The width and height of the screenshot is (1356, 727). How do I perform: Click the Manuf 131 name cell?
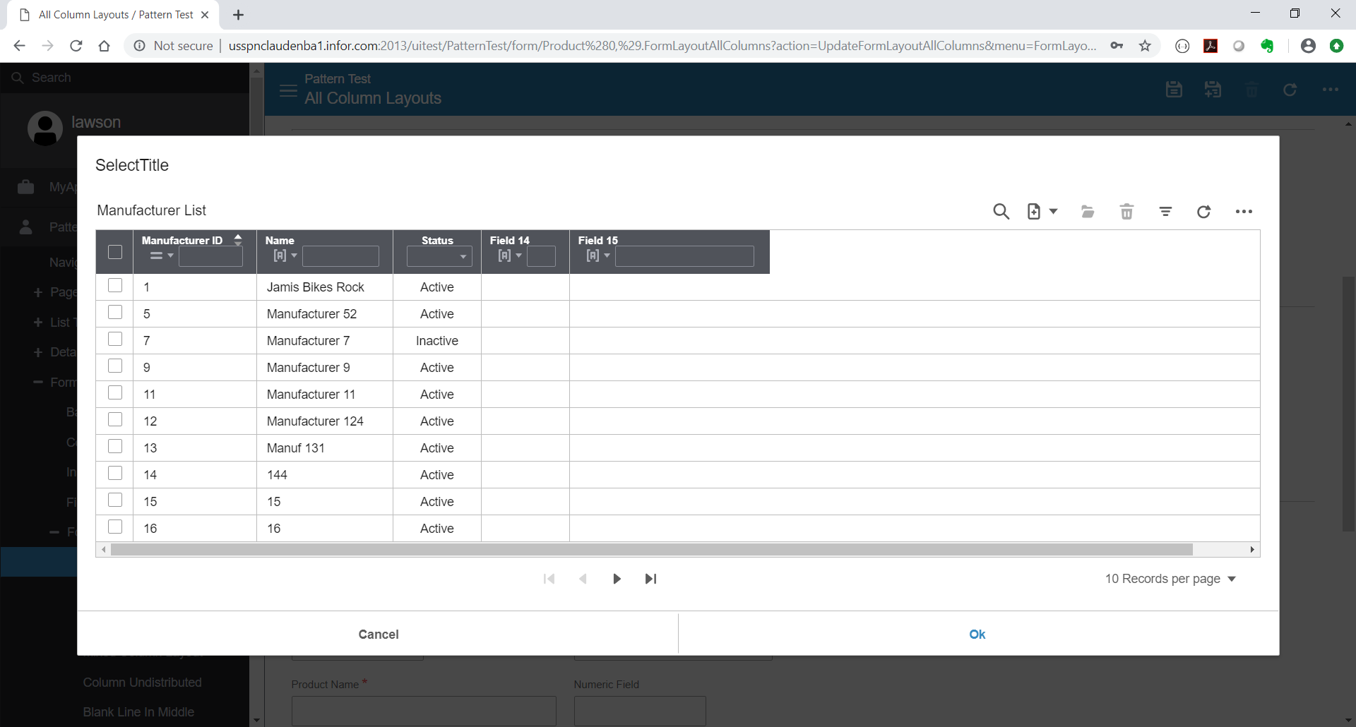click(x=325, y=447)
